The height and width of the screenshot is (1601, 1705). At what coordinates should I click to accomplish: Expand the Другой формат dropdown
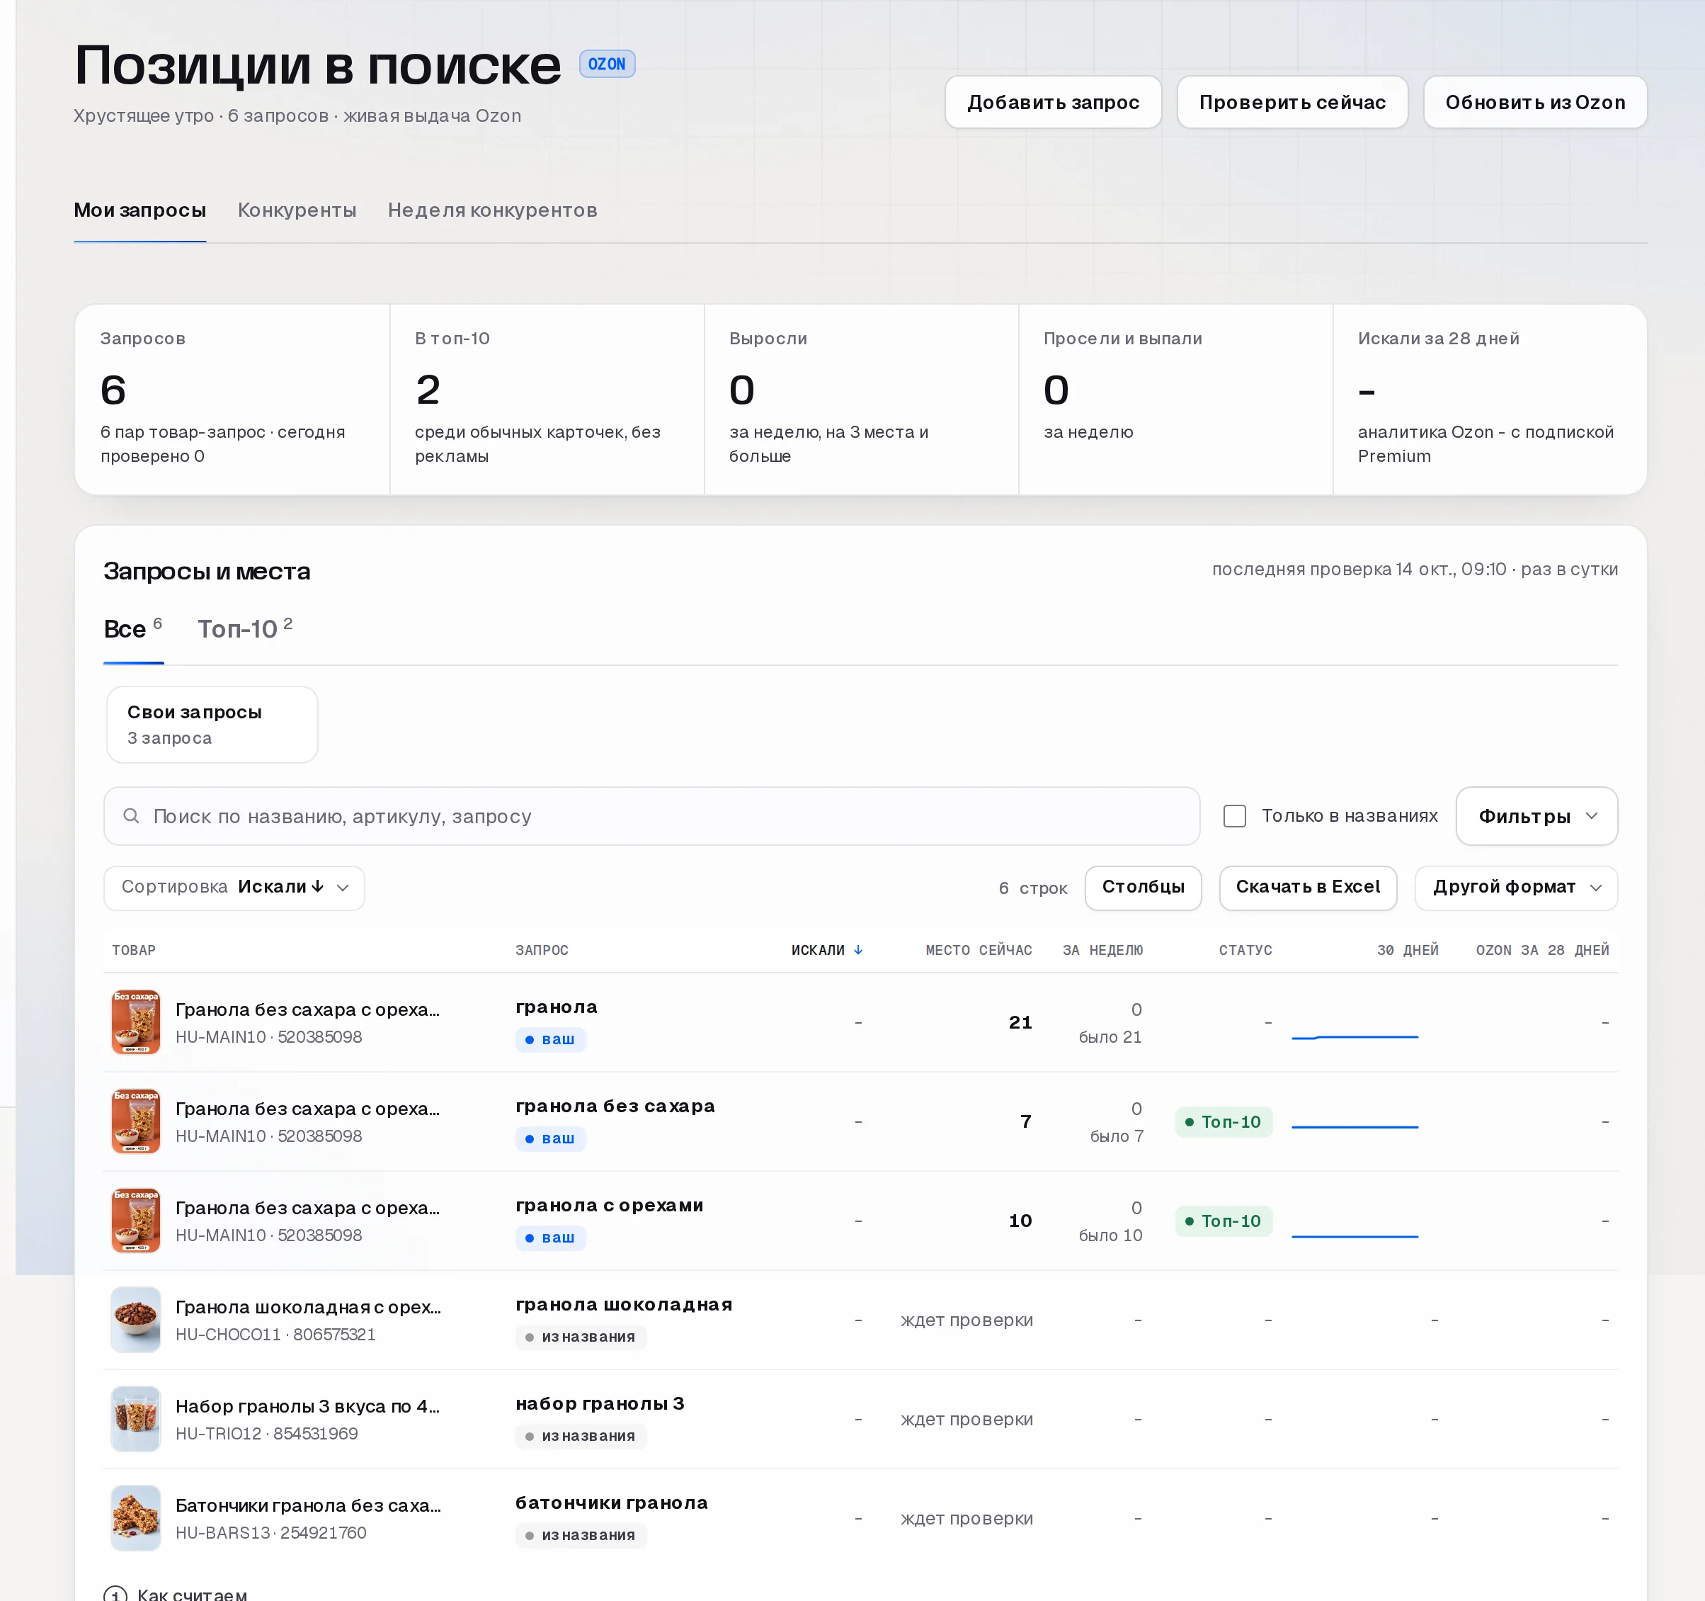(x=1515, y=887)
